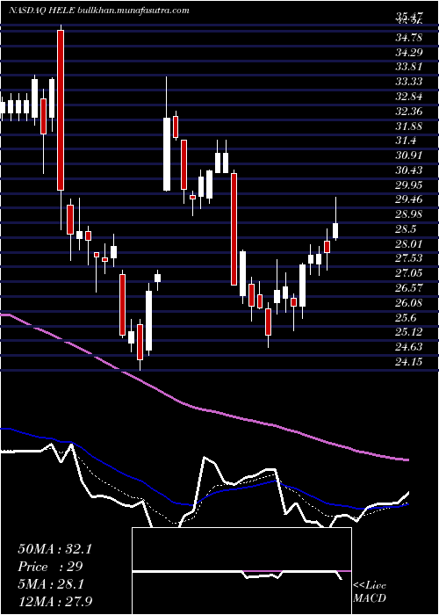Click the <<Live MACD label
Viewport: 439px width, 615px height.
click(370, 592)
